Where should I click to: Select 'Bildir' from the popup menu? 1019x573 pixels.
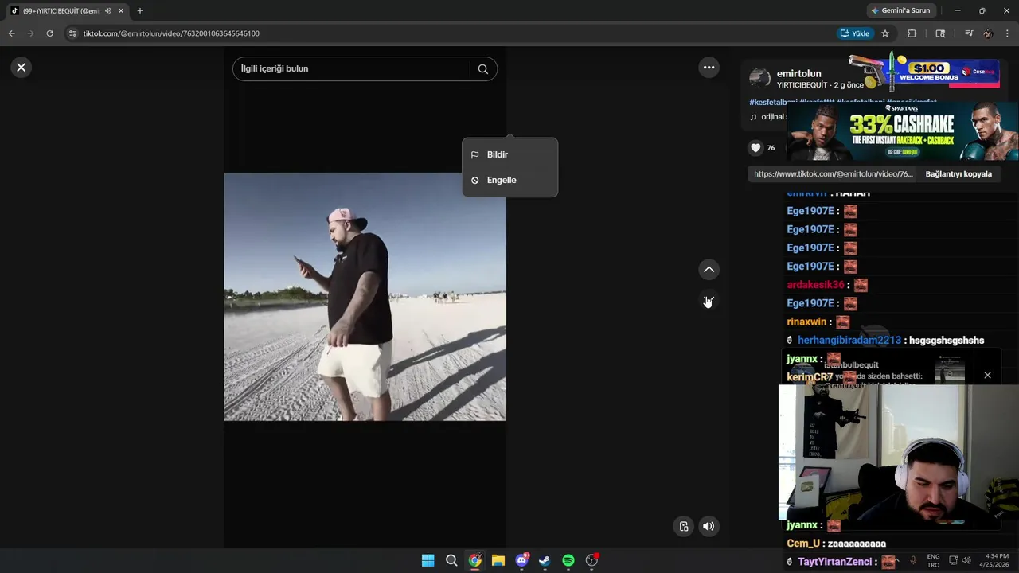click(509, 154)
